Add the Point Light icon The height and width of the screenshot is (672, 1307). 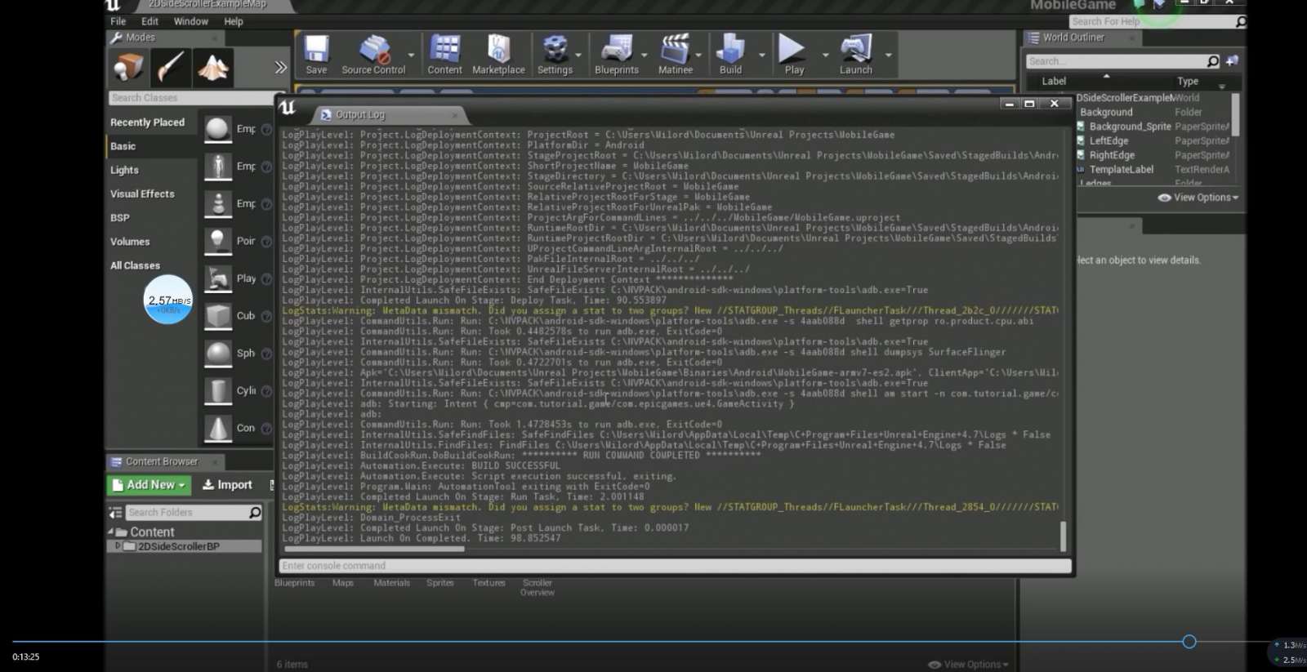[x=218, y=242]
